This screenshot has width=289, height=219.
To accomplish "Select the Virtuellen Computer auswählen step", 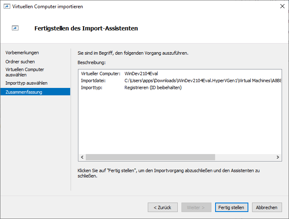I will tap(25, 72).
